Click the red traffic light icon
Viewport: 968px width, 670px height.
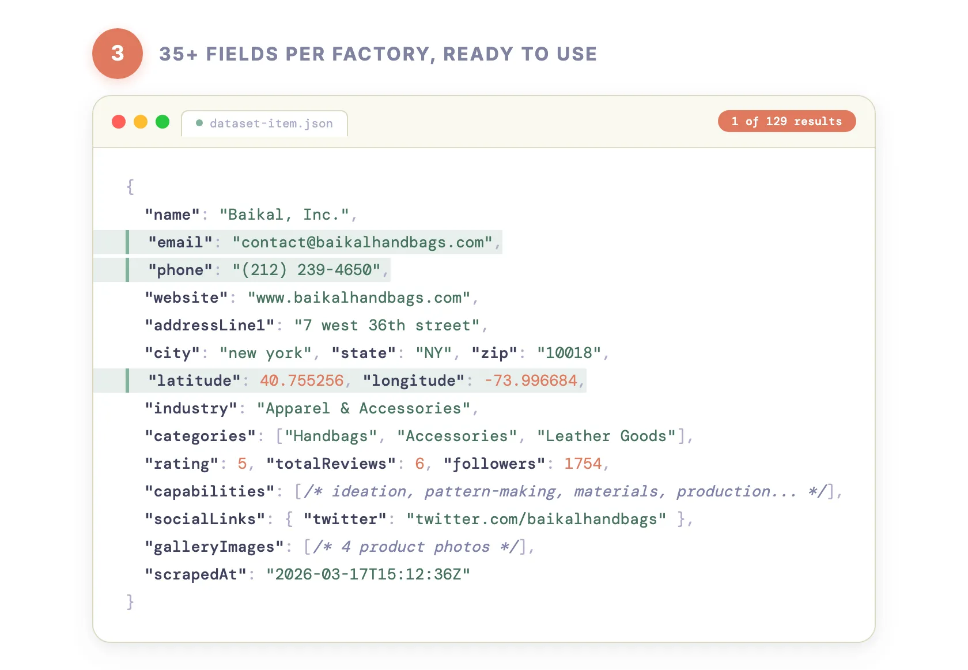[x=119, y=122]
